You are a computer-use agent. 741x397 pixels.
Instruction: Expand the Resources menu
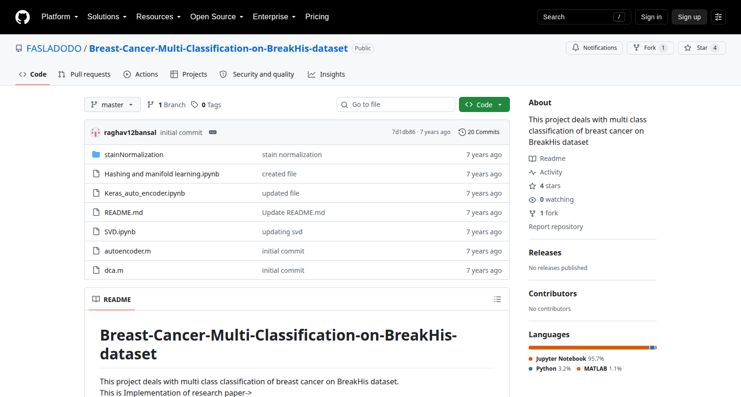158,17
